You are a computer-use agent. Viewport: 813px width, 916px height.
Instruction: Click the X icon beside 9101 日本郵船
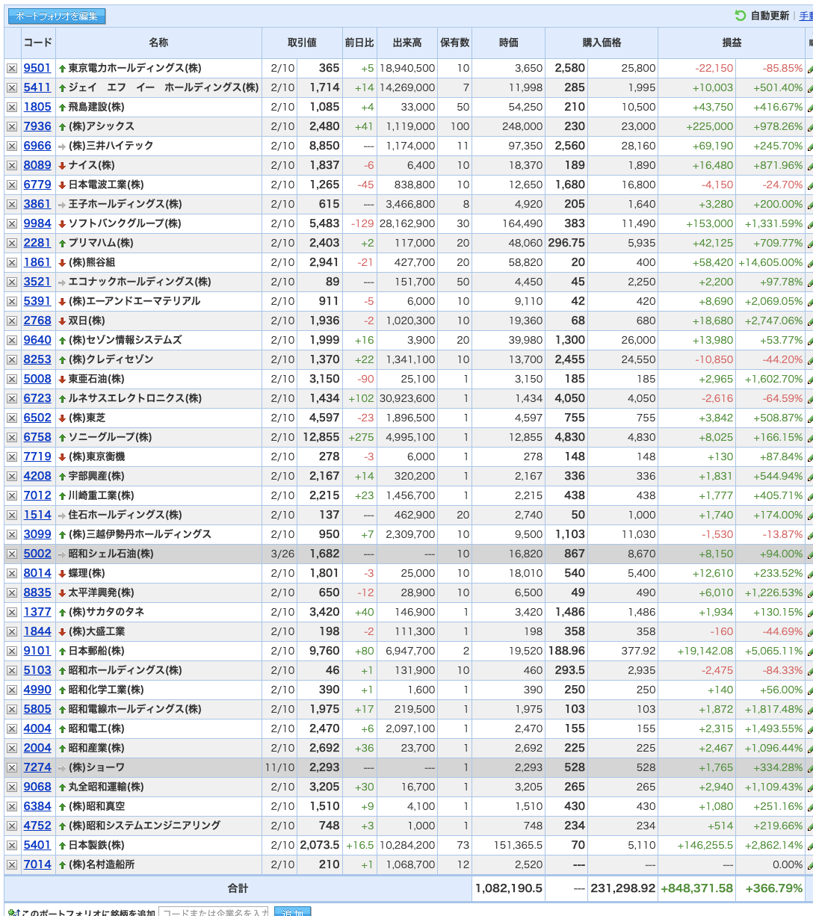[x=12, y=651]
